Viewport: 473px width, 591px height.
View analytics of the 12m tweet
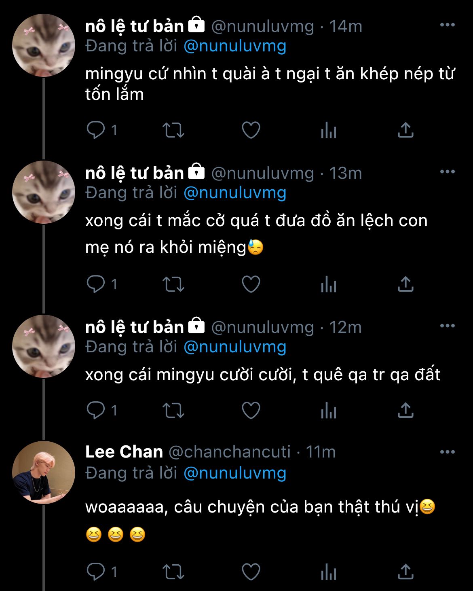[328, 410]
